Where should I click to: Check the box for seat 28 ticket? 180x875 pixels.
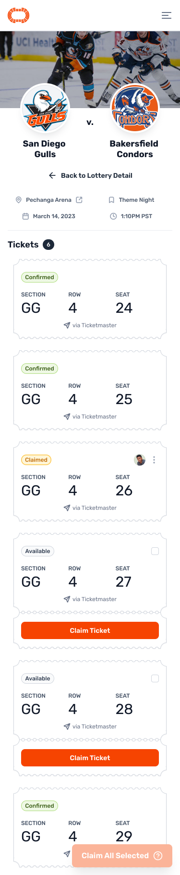pos(155,678)
